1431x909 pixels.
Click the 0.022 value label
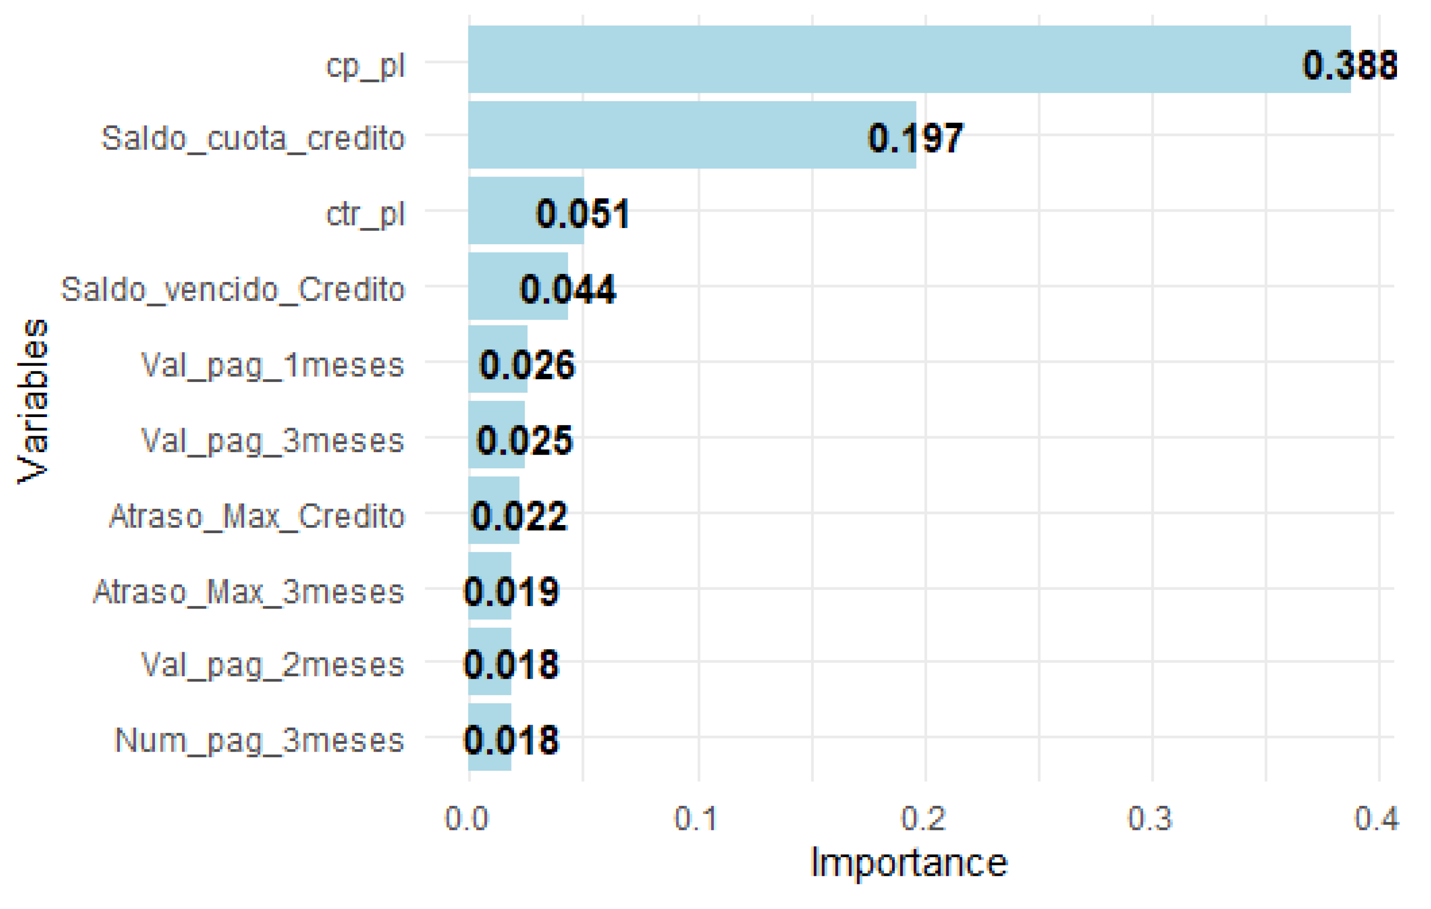(519, 516)
